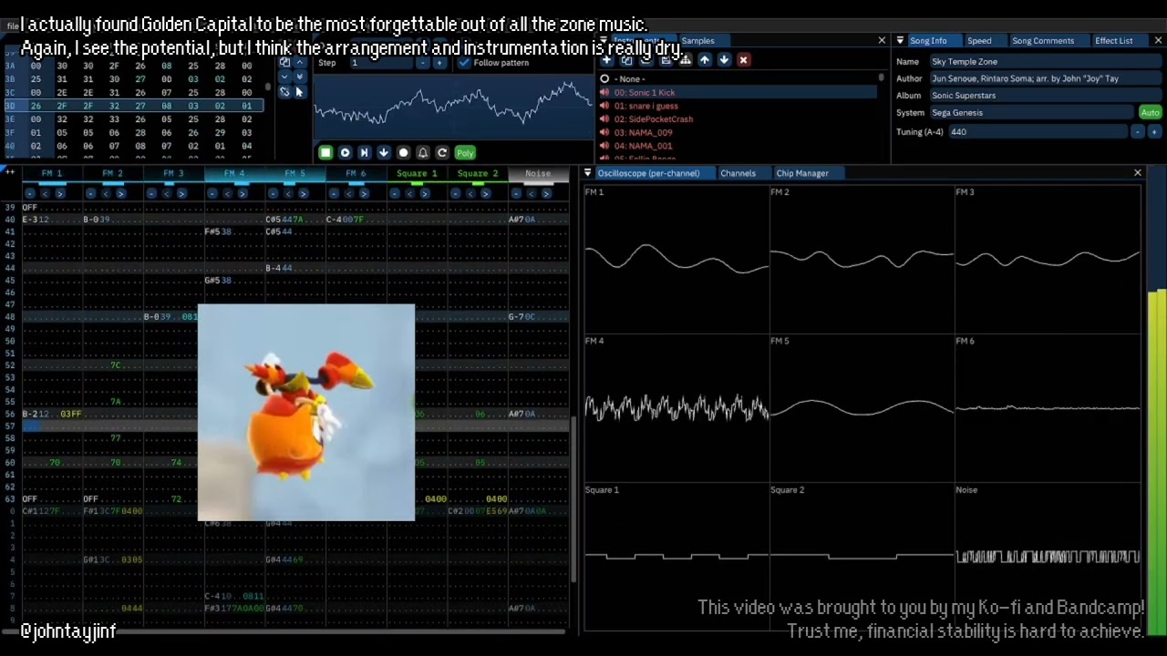This screenshot has height=656, width=1167.
Task: Expand FM 3 channel with right arrow
Action: pyautogui.click(x=181, y=193)
